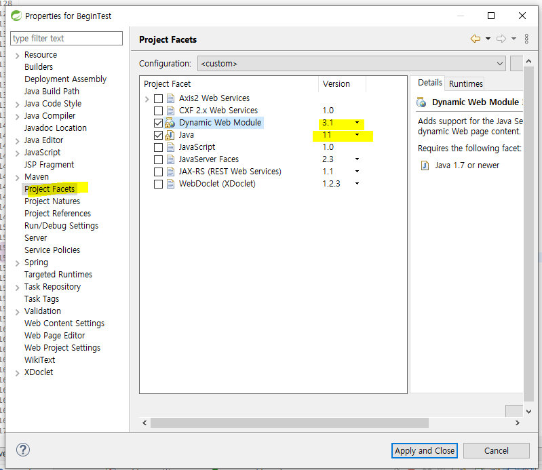Select Java Build Path page

[52, 92]
